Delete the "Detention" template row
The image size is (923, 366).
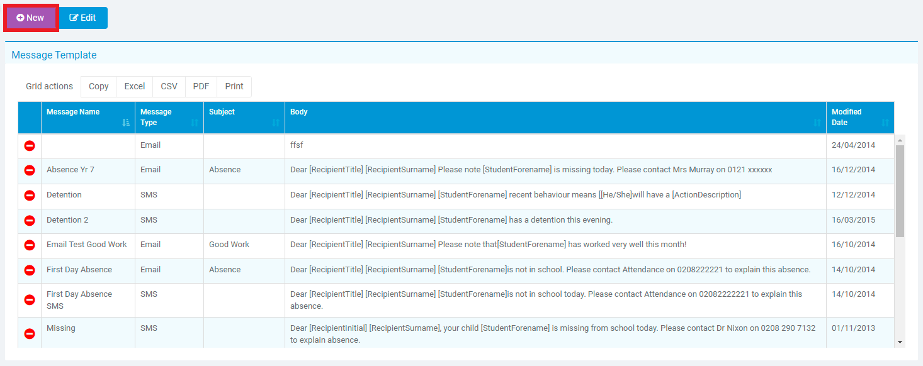tap(29, 195)
